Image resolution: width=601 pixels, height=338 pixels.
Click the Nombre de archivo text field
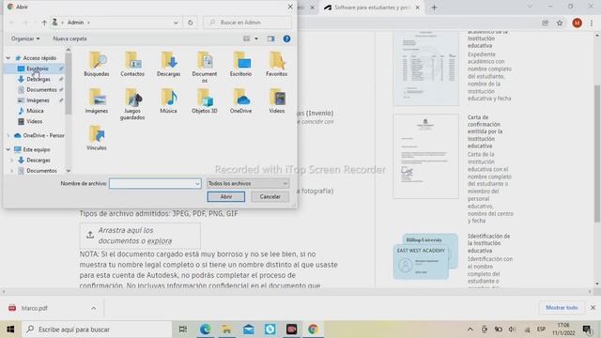[x=152, y=184]
